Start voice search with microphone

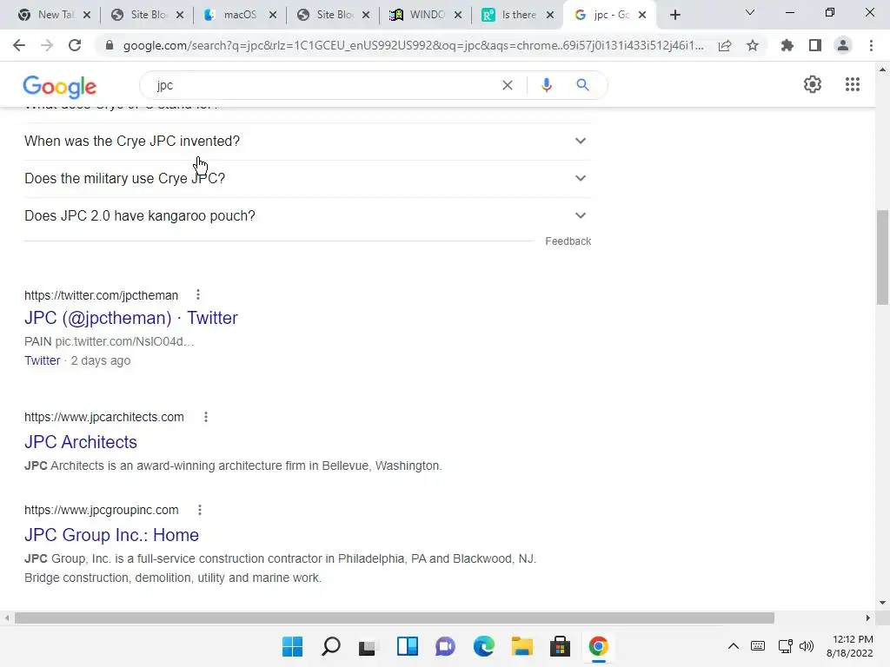pos(546,85)
